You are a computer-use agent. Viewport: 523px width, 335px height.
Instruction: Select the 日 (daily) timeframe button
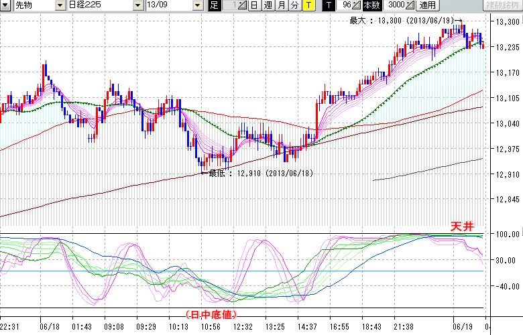pos(255,5)
